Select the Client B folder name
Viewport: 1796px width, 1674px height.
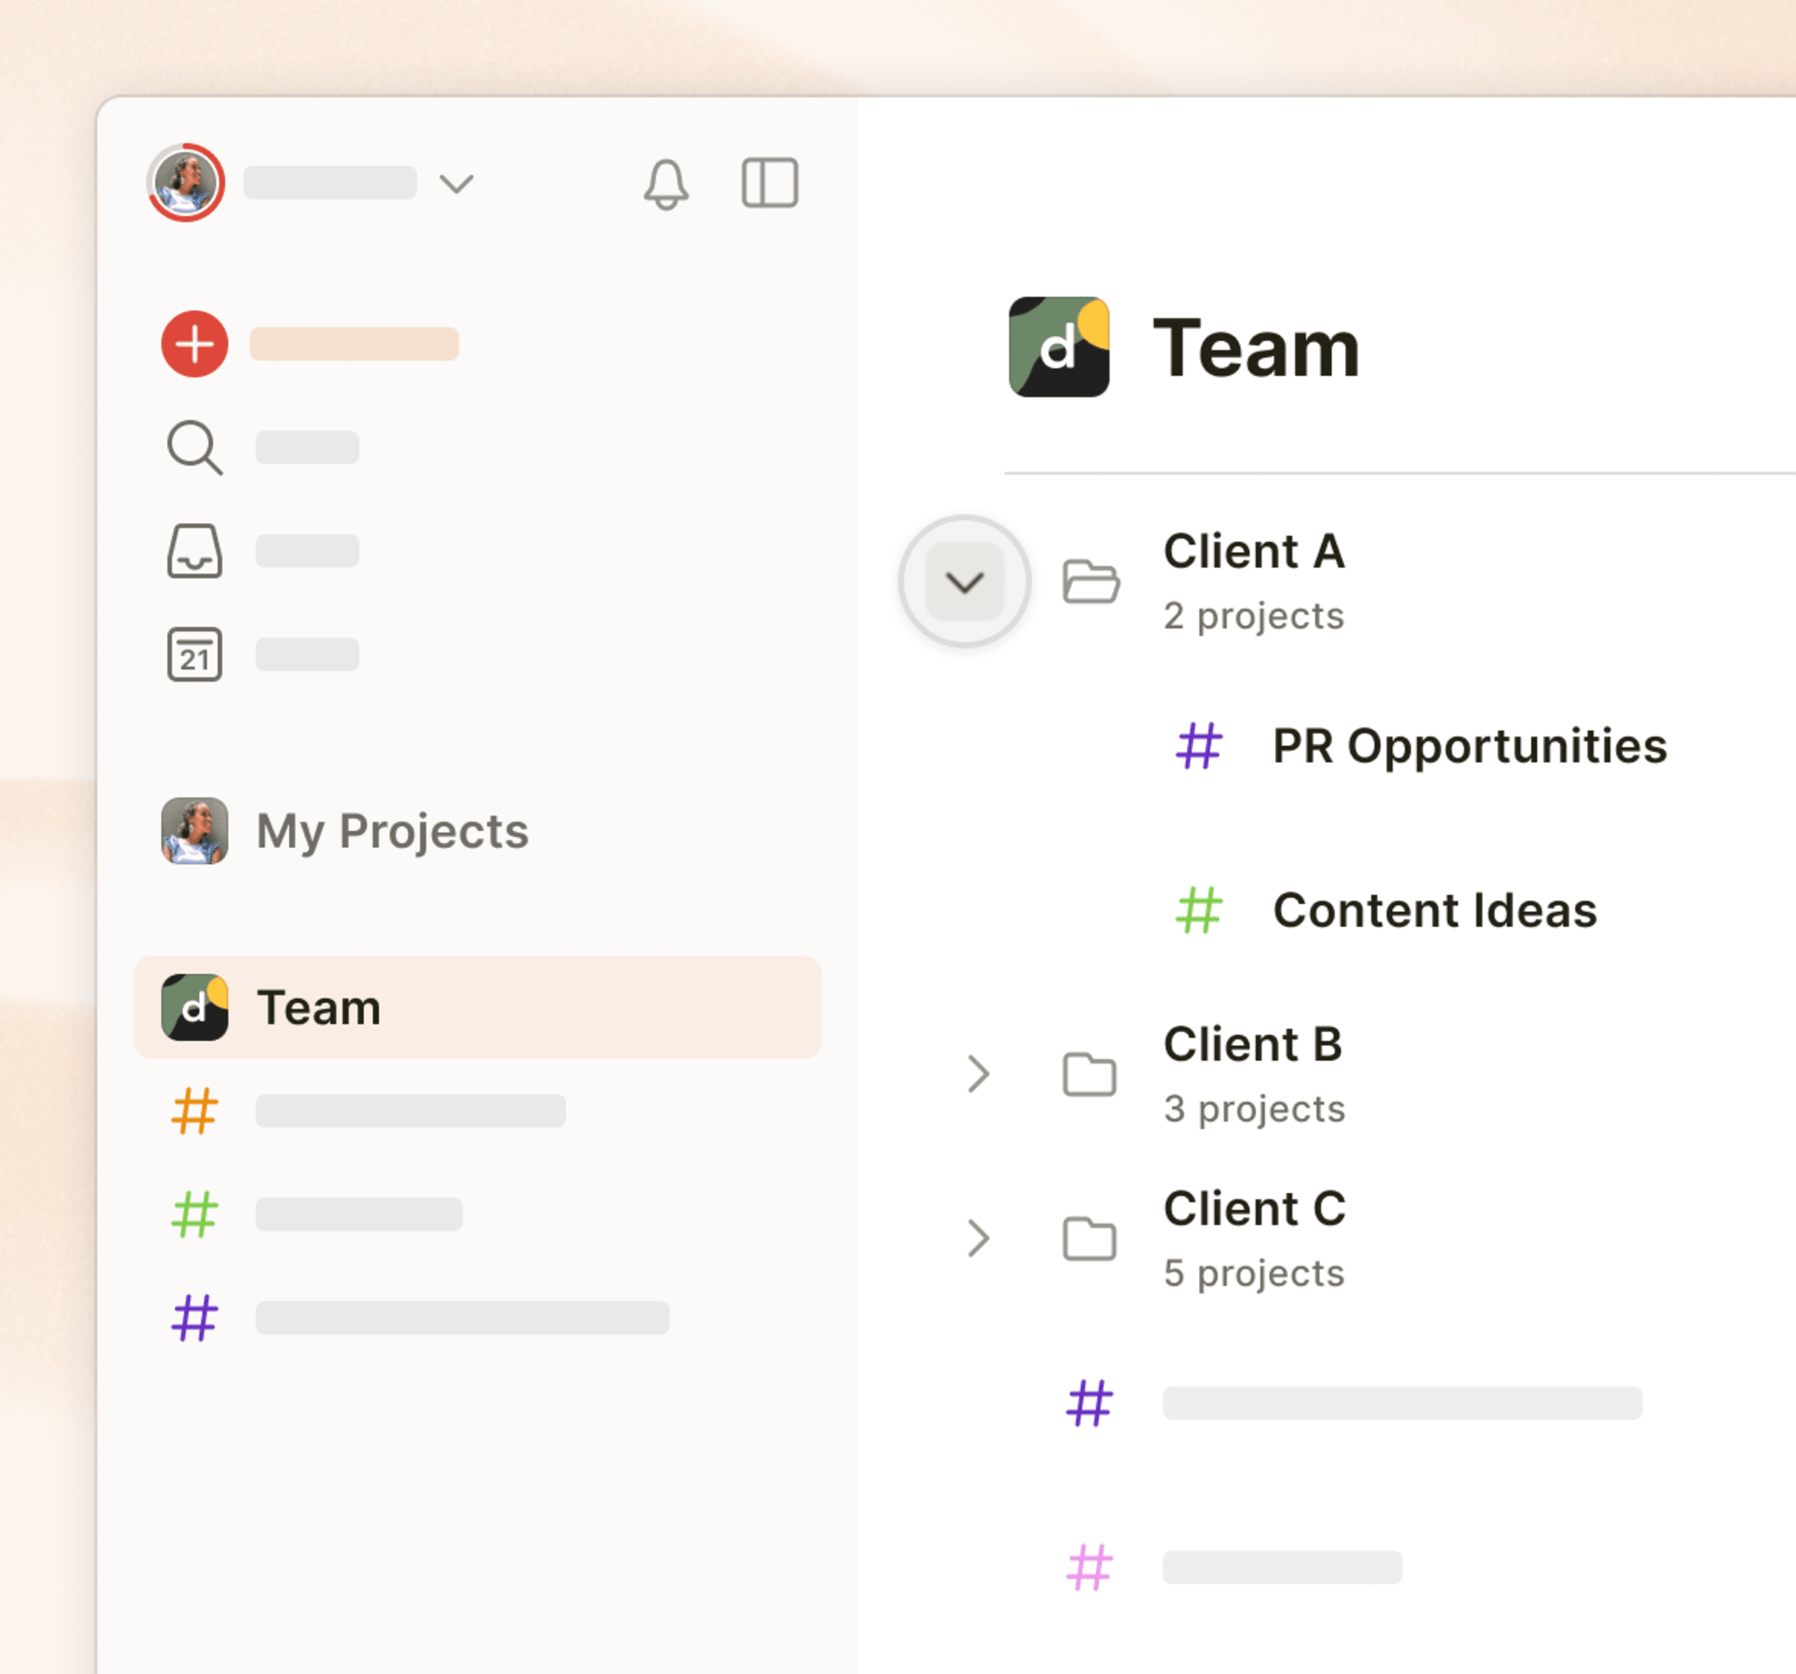[1253, 1044]
